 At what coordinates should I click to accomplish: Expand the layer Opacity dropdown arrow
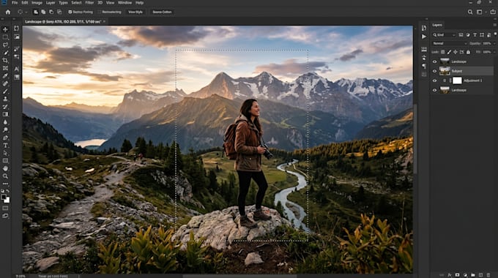click(494, 43)
